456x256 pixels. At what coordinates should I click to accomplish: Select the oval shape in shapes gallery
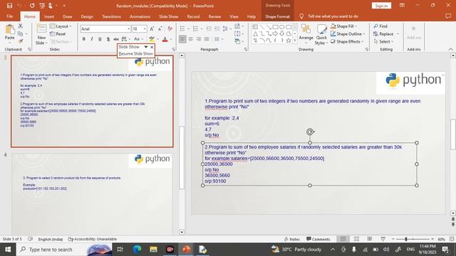pyautogui.click(x=282, y=27)
